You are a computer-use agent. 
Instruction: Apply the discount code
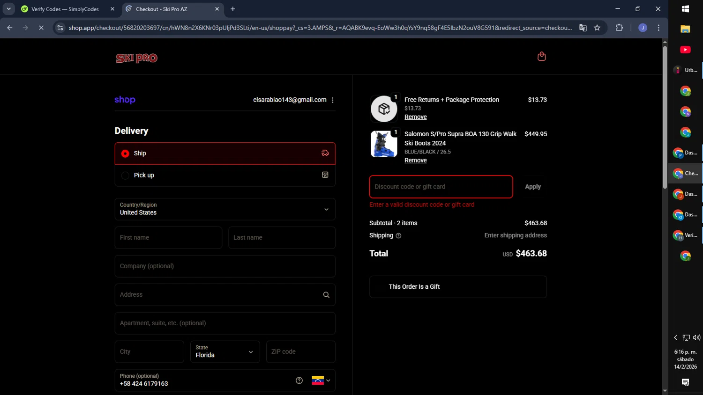pos(533,187)
